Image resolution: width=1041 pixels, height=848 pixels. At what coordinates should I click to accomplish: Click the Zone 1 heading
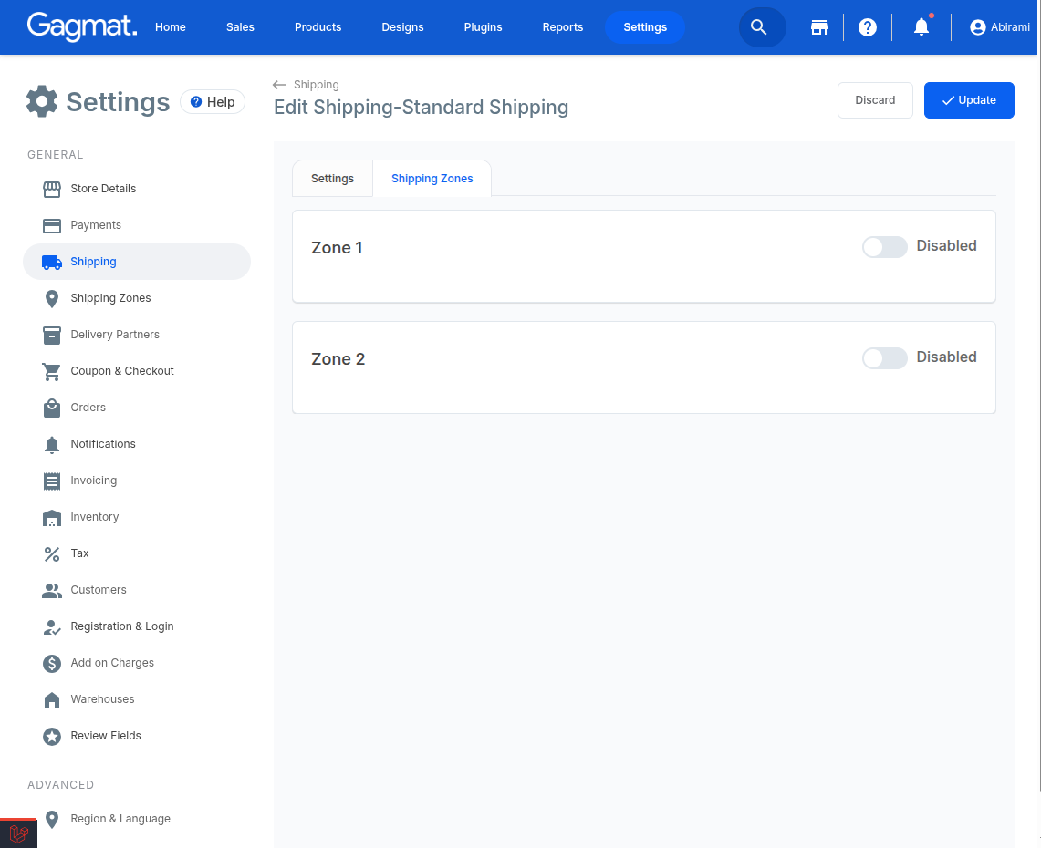[337, 248]
